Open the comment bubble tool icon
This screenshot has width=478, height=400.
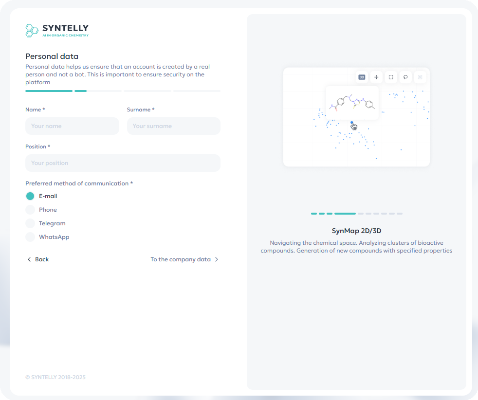[405, 77]
